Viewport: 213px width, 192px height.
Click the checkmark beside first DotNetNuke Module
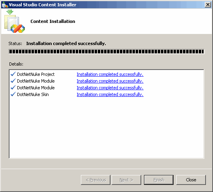pyautogui.click(x=13, y=81)
